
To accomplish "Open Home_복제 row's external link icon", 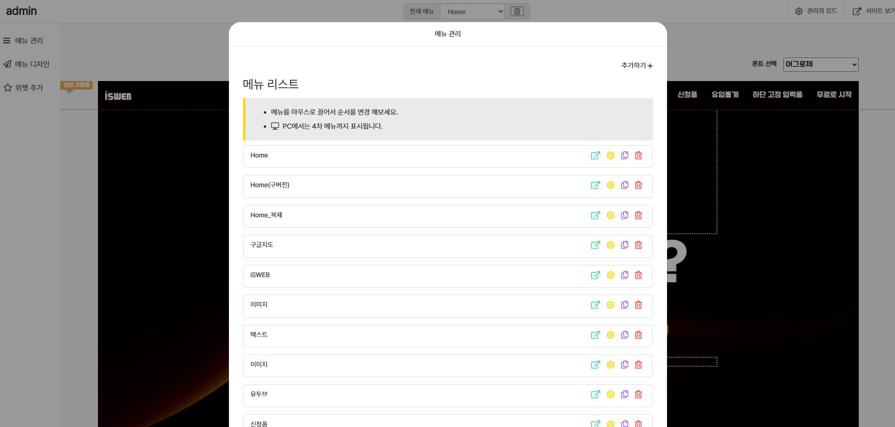I will coord(595,215).
